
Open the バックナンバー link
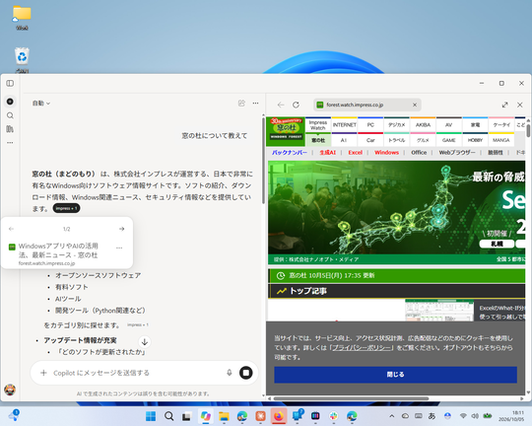[x=290, y=153]
